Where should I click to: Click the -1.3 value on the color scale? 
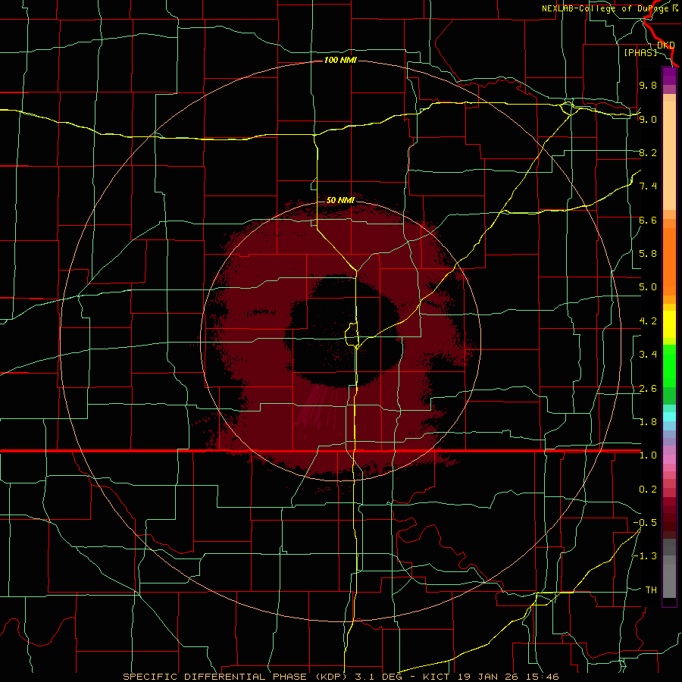(x=645, y=556)
